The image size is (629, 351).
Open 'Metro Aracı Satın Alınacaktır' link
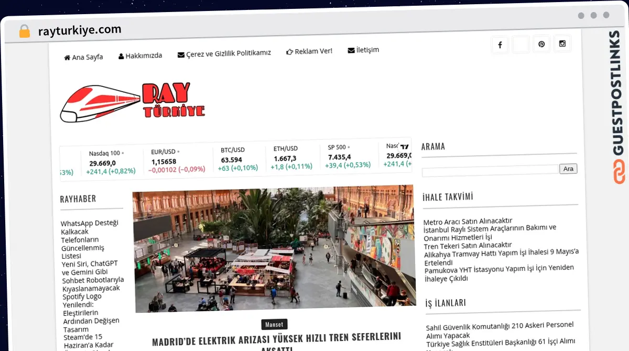pos(468,221)
